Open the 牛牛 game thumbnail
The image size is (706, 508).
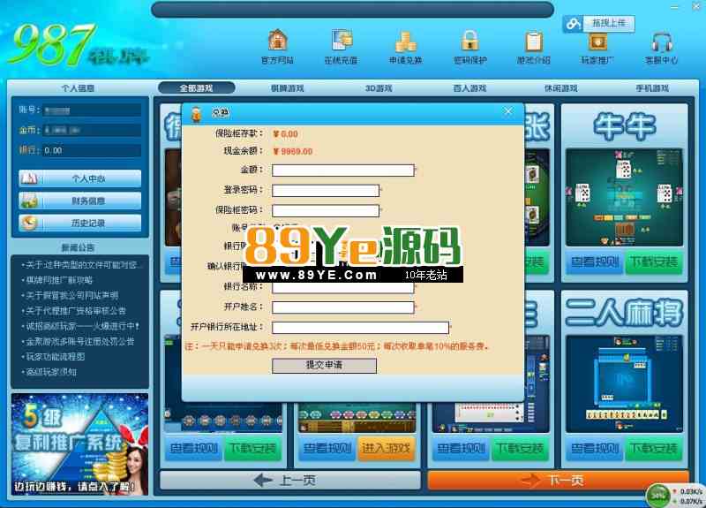(624, 197)
